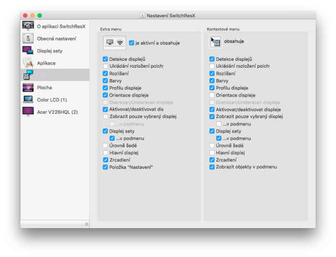The height and width of the screenshot is (257, 336).
Task: Enable Úrovně šedé in Extra menu
Action: coord(105,145)
